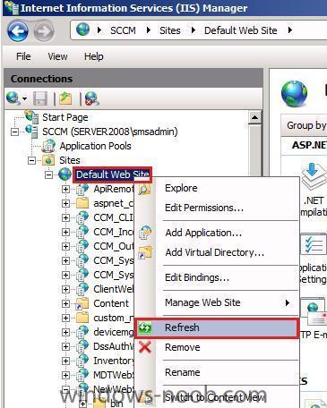Select Application Pools tree item
Screen dimensions: 327x408
95,146
